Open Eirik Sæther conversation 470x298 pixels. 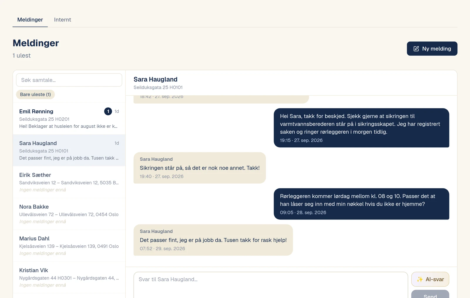[x=69, y=182]
